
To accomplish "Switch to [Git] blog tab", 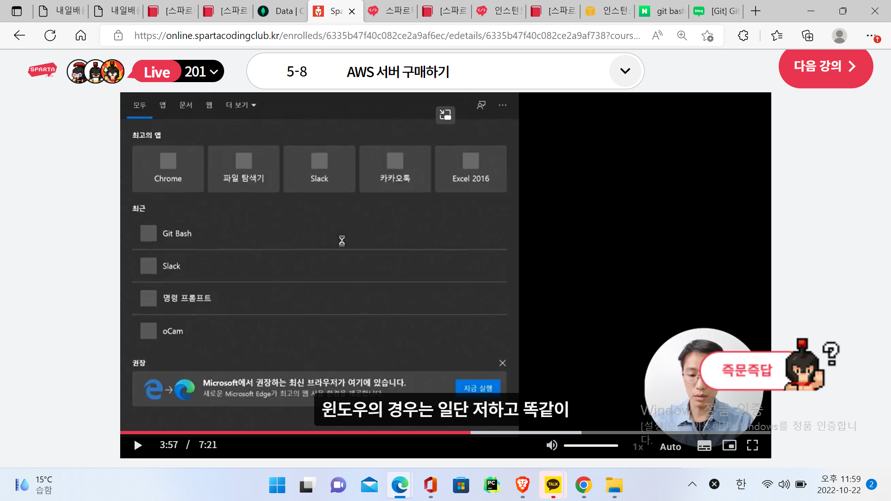I will [x=716, y=11].
